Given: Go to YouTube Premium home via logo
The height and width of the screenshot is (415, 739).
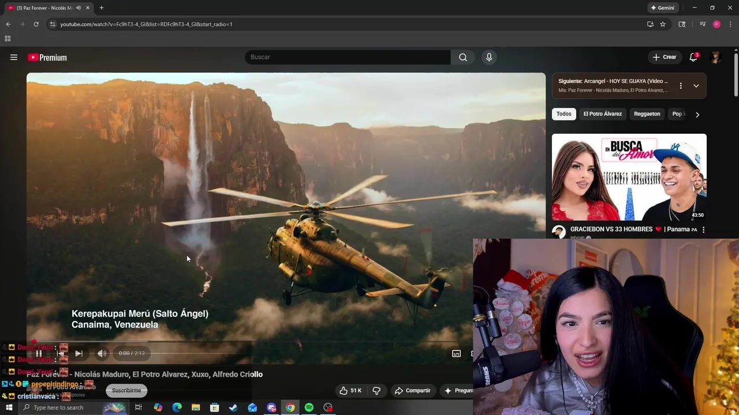Looking at the screenshot, I should click(x=47, y=57).
